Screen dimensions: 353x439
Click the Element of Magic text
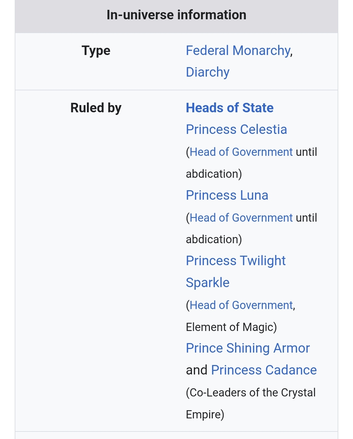[231, 327]
